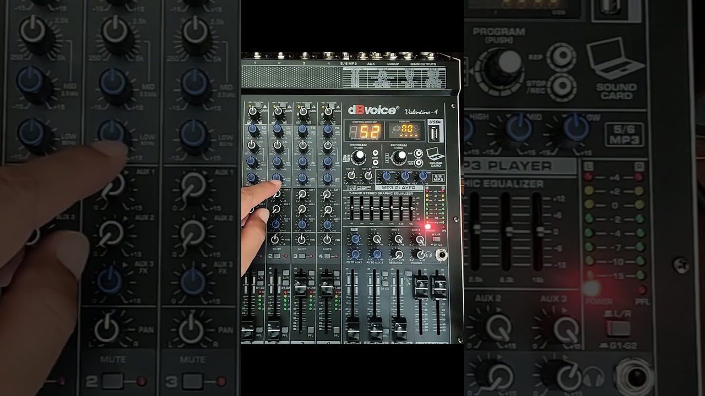Toggle the channel 4 Mute button
Viewport: 705px width, 396px height.
[x=327, y=256]
